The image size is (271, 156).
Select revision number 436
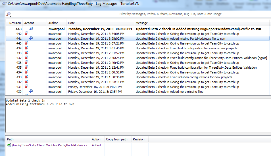click(x=19, y=63)
